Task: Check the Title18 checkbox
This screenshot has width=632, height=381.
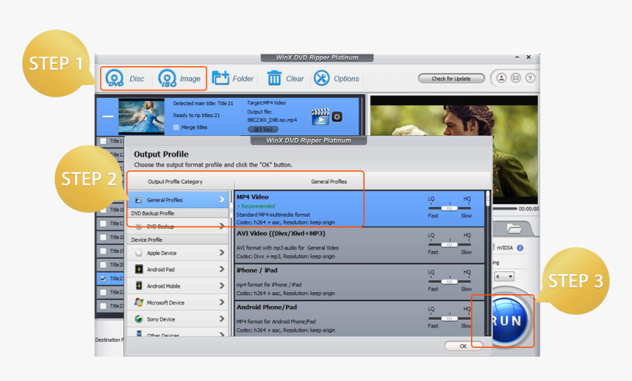Action: tap(103, 238)
